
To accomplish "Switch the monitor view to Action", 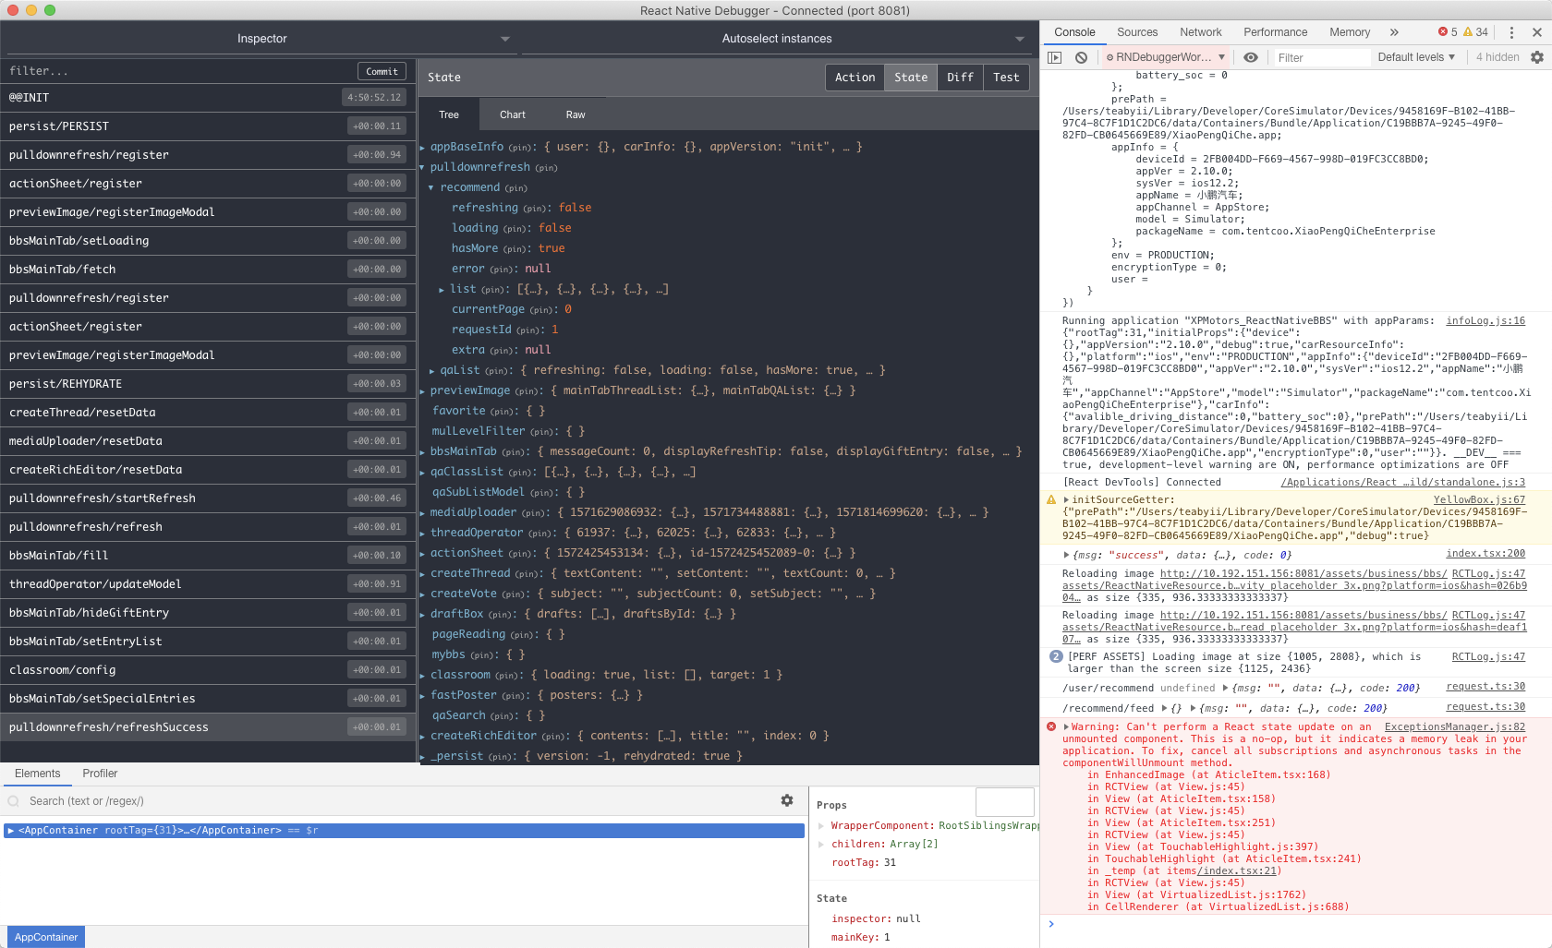I will 855,78.
